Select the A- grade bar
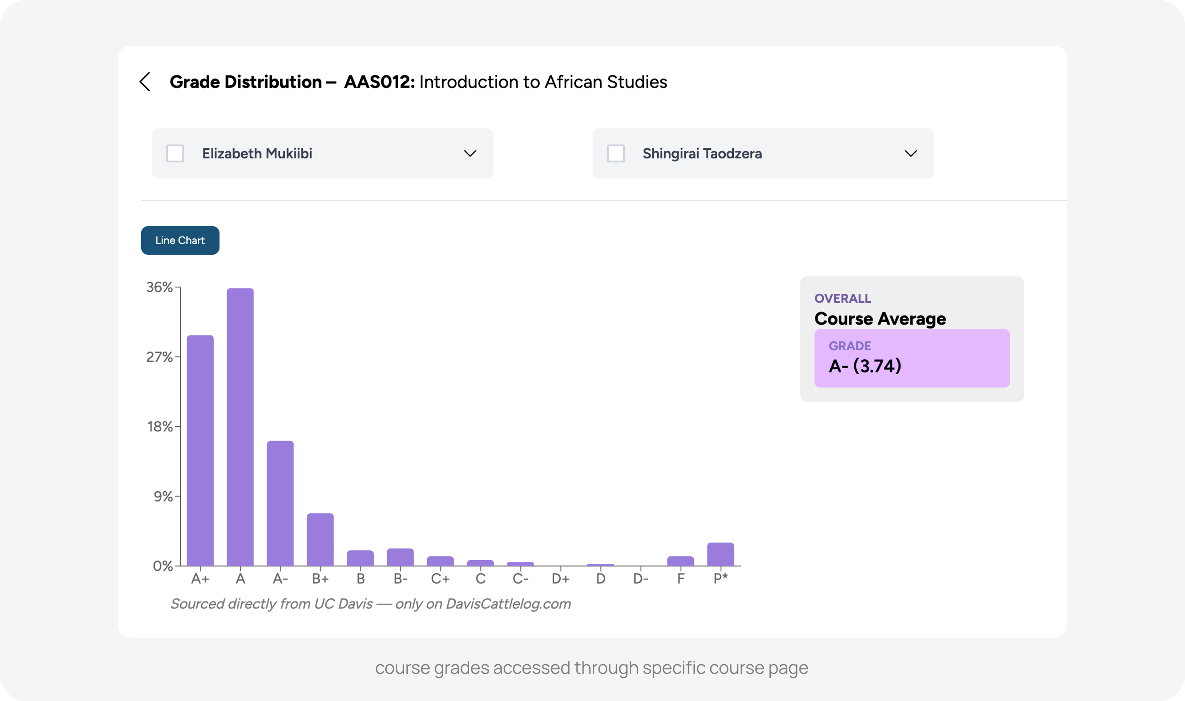 pyautogui.click(x=280, y=503)
